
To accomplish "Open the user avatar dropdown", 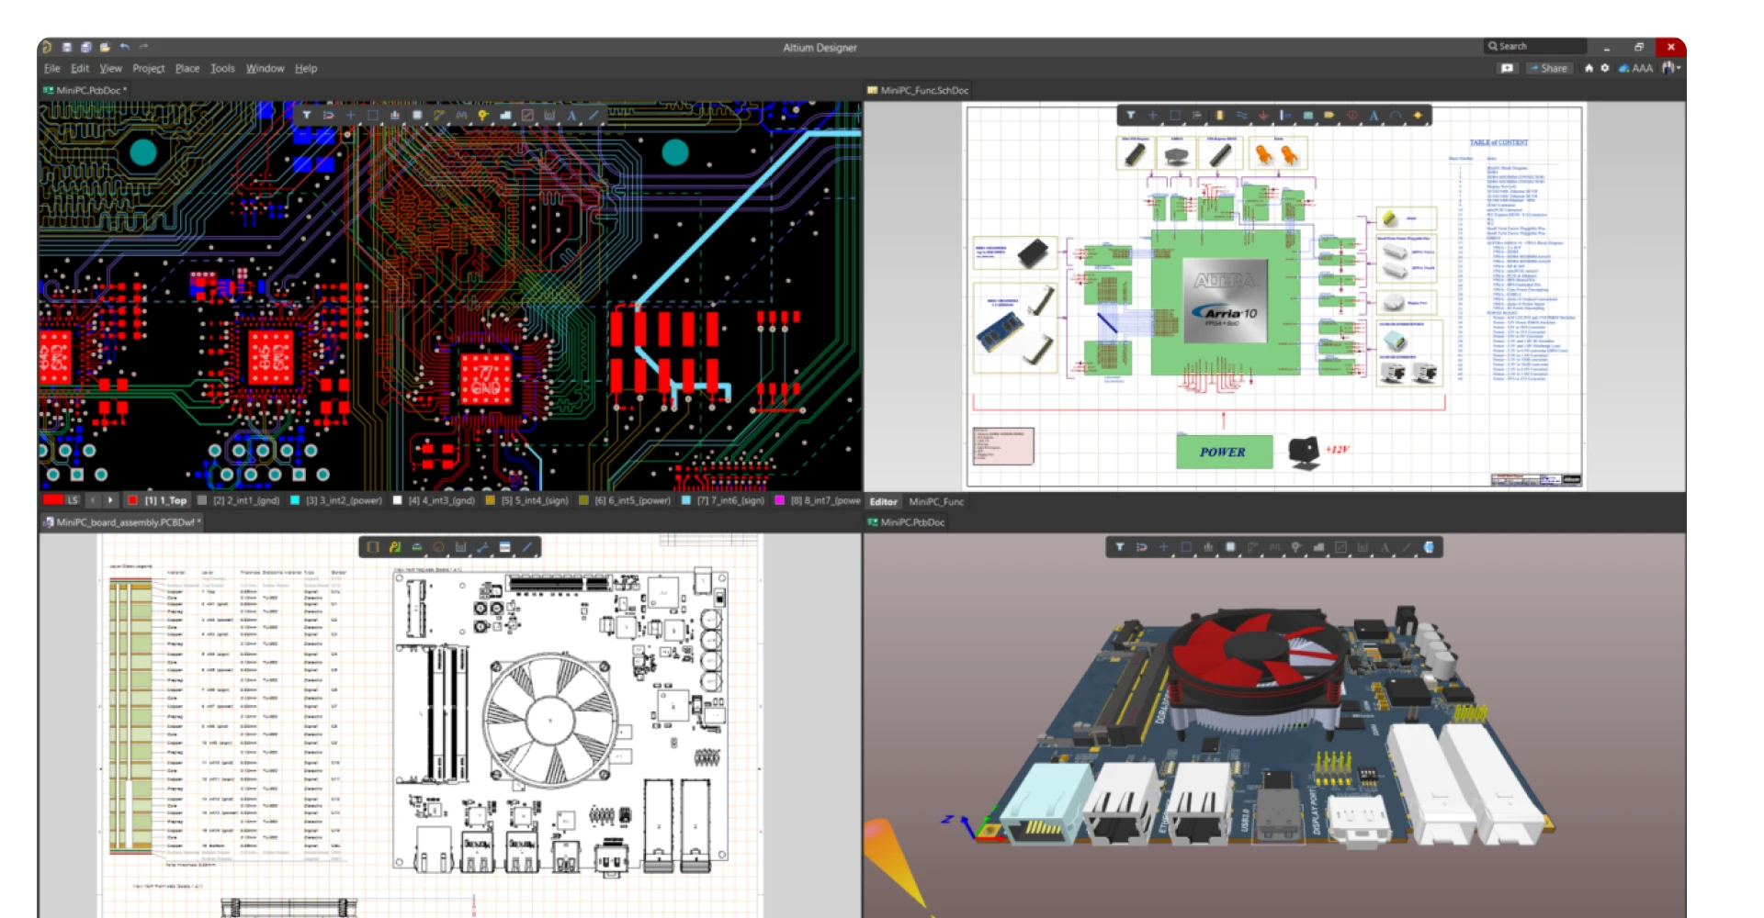I will click(1672, 68).
